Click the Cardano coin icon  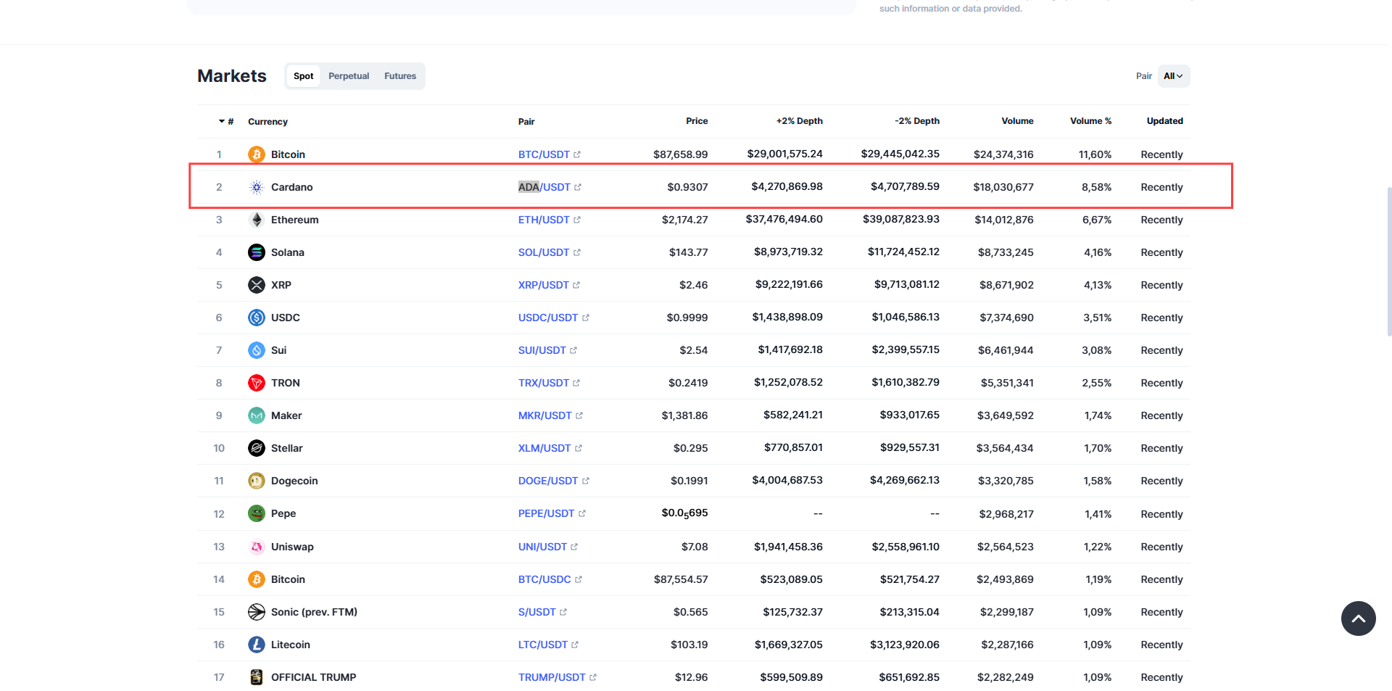[257, 187]
